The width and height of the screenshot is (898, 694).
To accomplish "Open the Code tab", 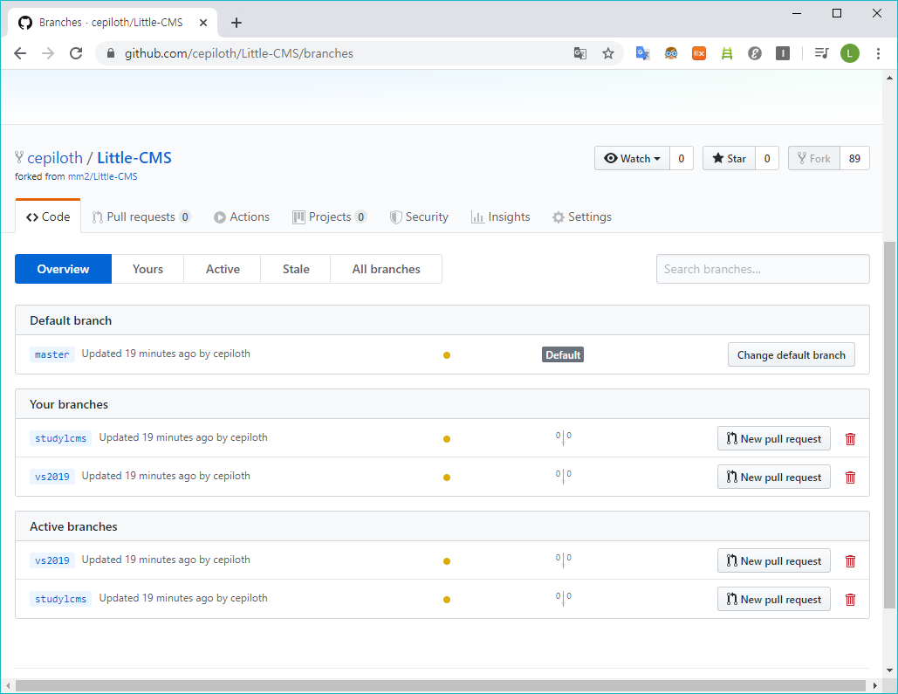I will (x=48, y=216).
